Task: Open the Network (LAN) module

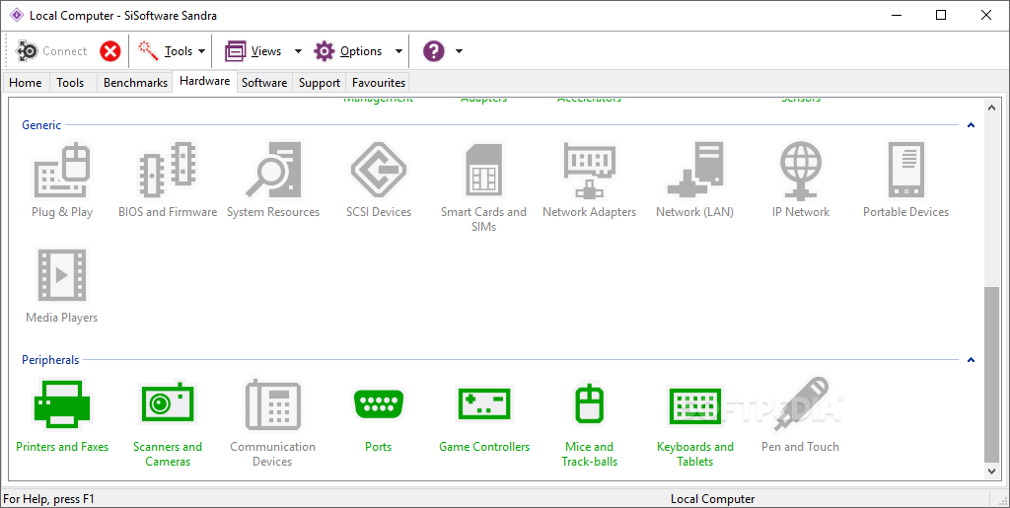Action: tap(694, 181)
